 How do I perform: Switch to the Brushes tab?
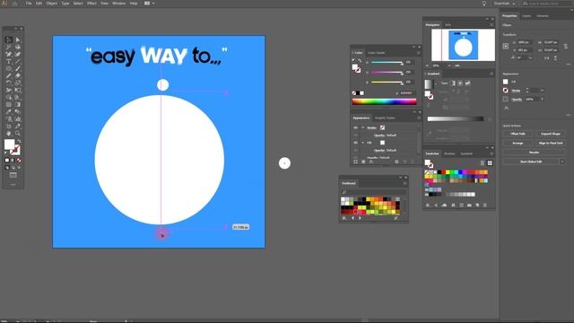point(449,153)
